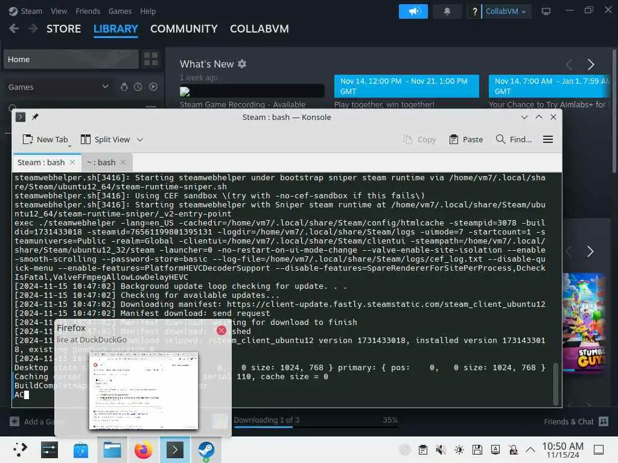Click the Firefox taskbar icon

(144, 450)
